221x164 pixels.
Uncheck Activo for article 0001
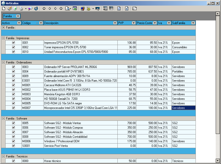[x=13, y=42]
